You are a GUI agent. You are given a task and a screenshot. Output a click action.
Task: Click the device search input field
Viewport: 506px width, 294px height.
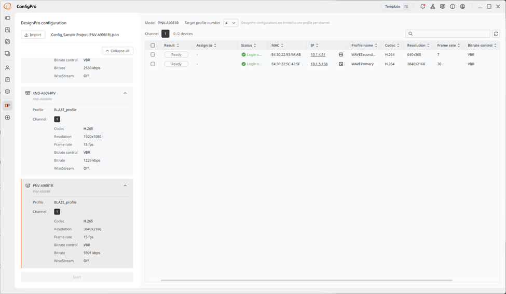coord(448,34)
